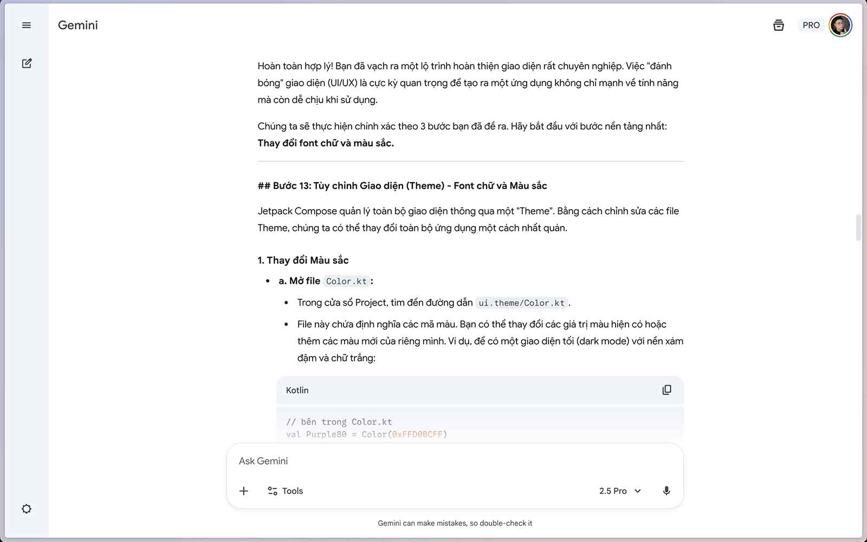Click the '1. Thay đổi Màu sắc' subheading
Viewport: 867px width, 542px height.
tap(303, 261)
